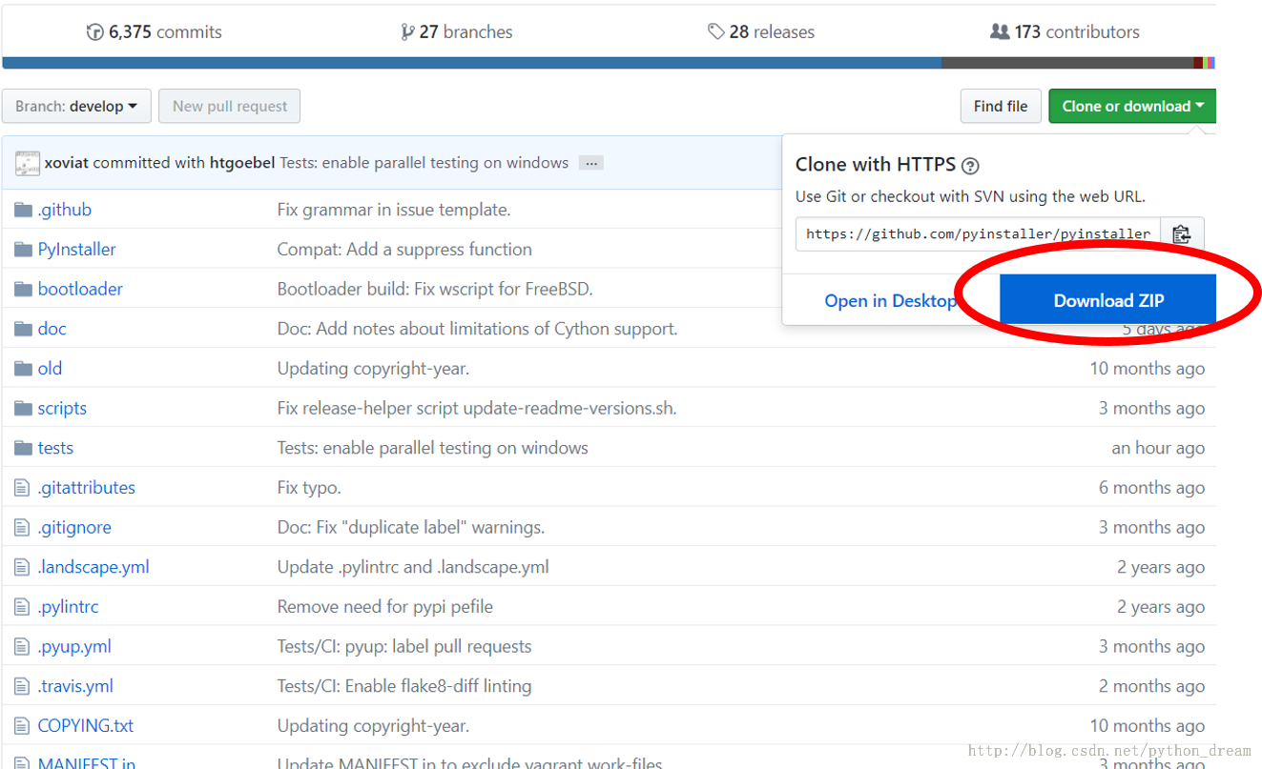Copy clone URL with clipboard icon

[x=1182, y=233]
